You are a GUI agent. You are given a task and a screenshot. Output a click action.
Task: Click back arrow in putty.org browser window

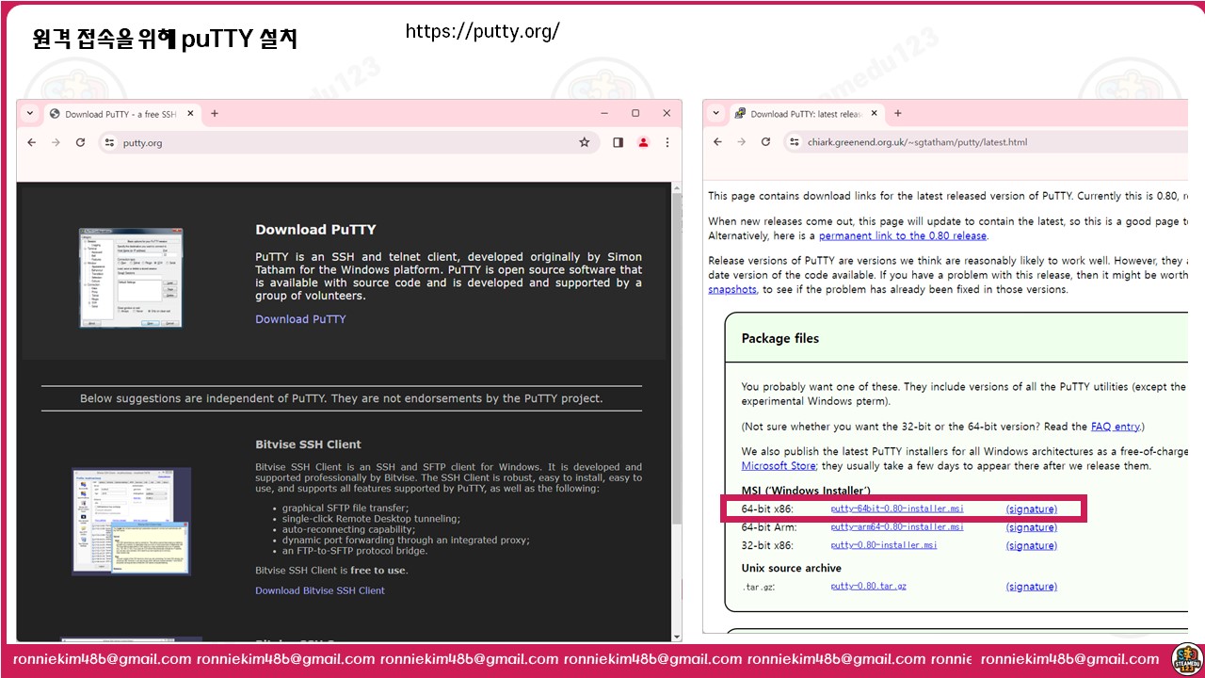(31, 142)
